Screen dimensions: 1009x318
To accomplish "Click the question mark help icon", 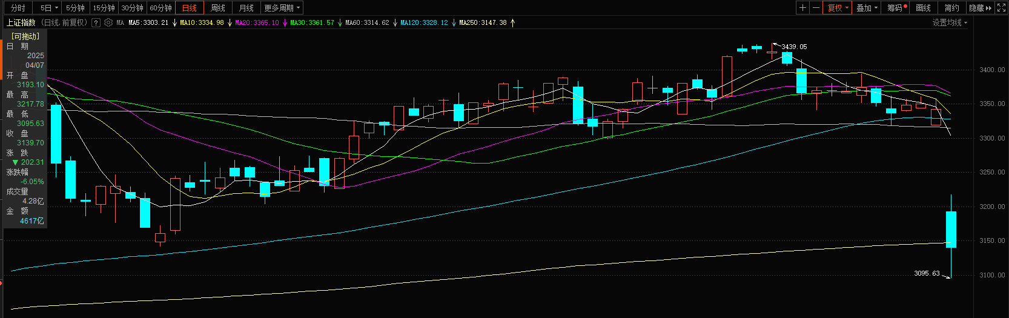I will [96, 22].
